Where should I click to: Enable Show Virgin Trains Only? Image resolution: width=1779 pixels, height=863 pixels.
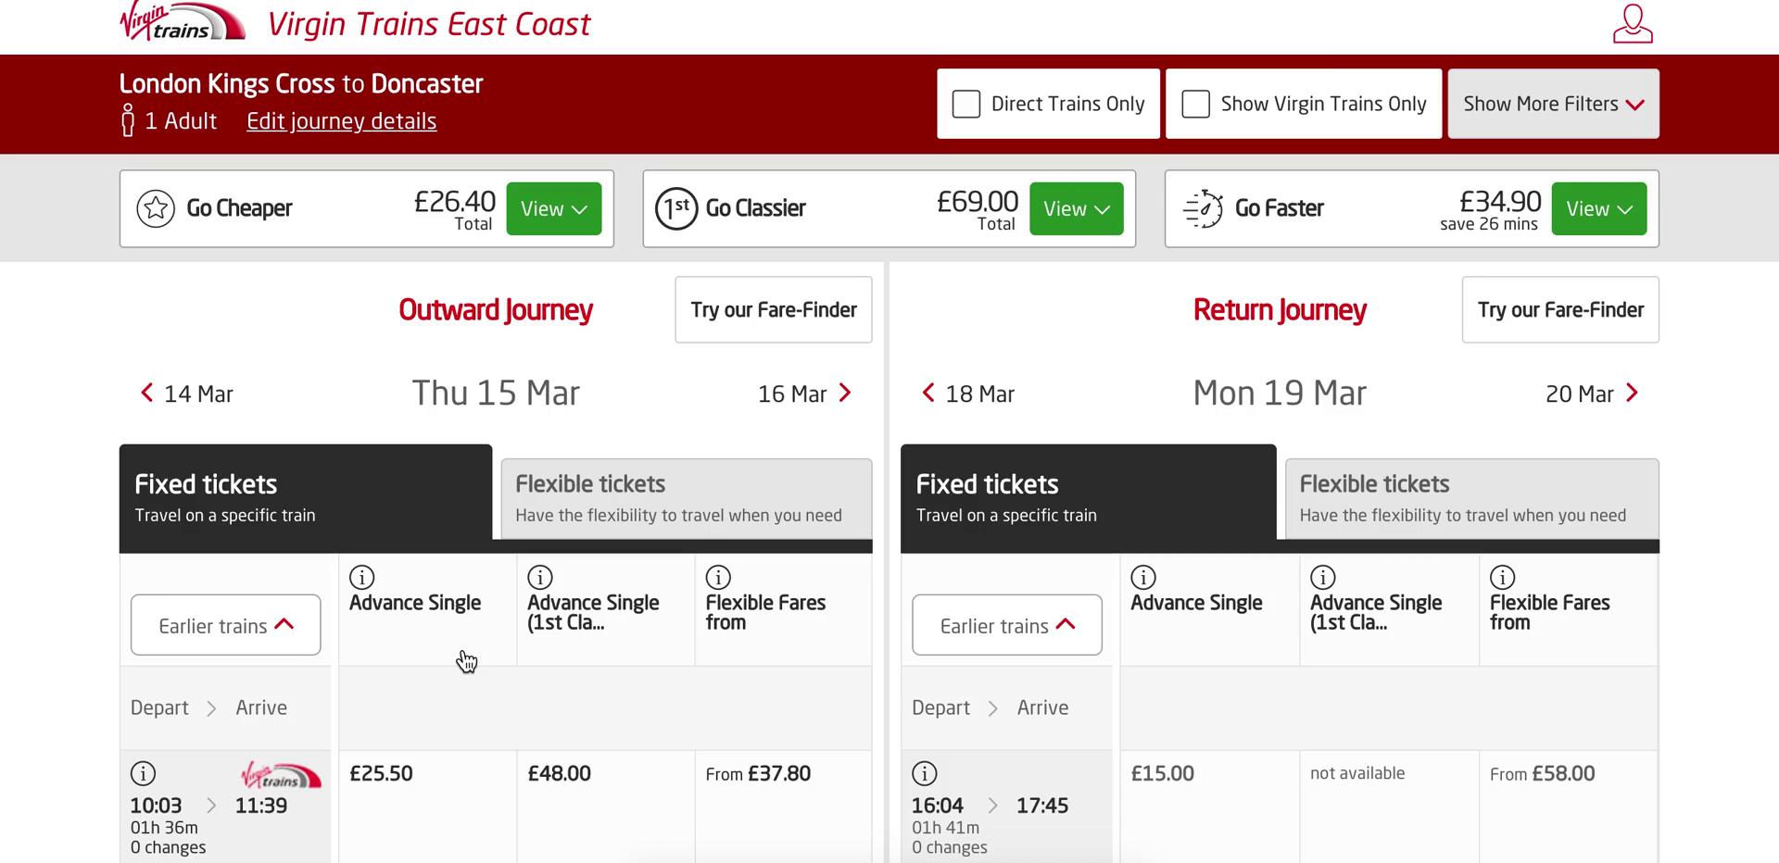point(1195,104)
